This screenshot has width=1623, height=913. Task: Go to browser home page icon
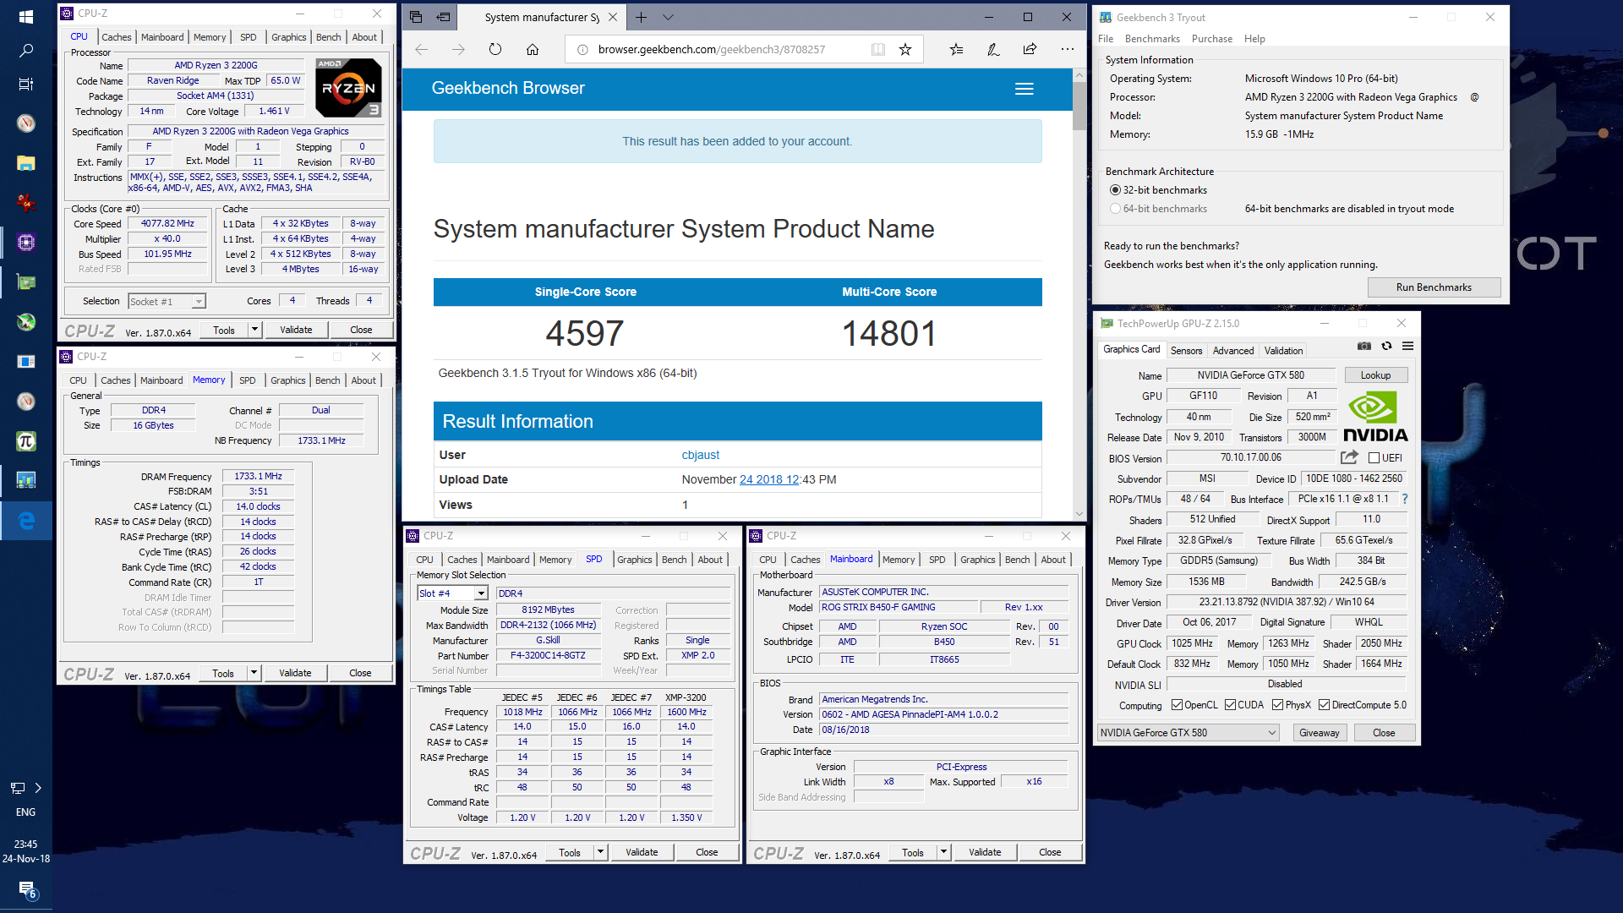coord(533,50)
